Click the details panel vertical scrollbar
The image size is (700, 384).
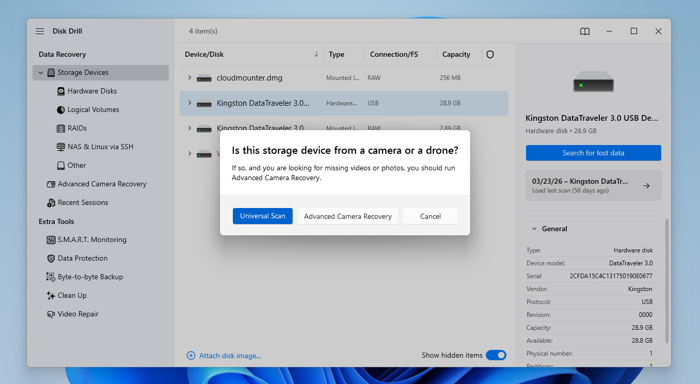[667, 281]
